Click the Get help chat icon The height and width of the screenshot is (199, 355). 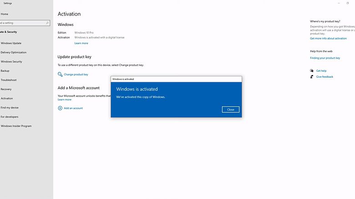pyautogui.click(x=312, y=71)
